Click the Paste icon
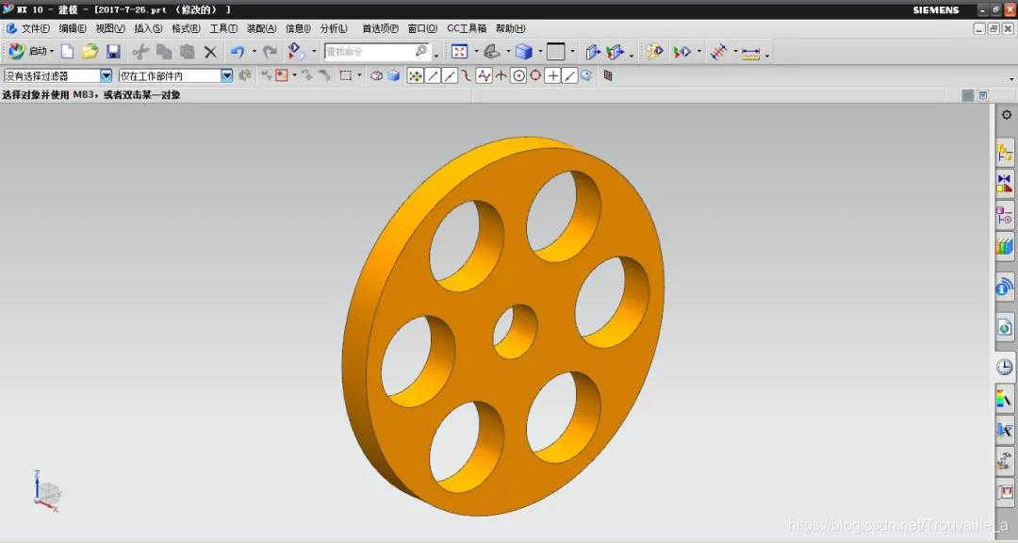Viewport: 1018px width, 543px height. pos(187,51)
